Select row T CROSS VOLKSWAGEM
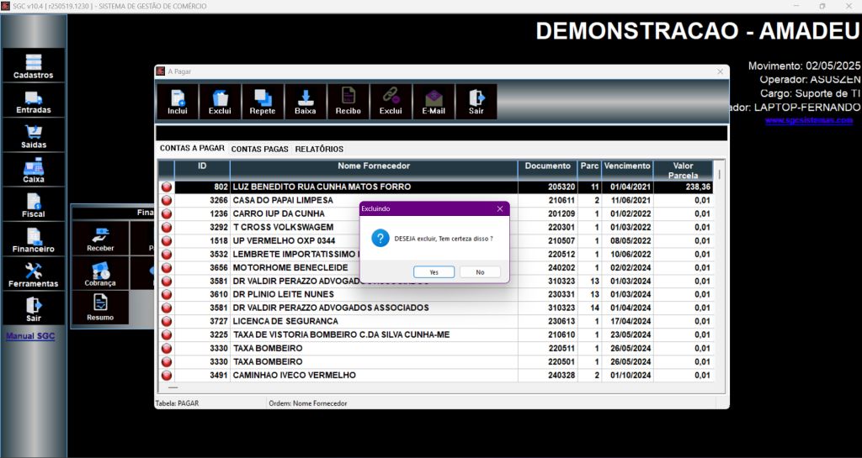 pos(436,227)
